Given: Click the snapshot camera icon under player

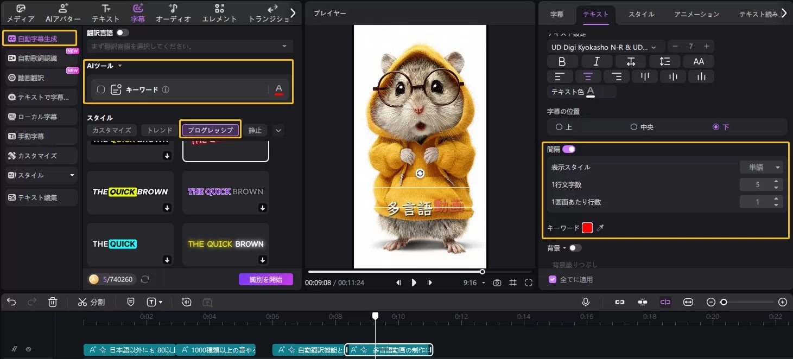Looking at the screenshot, I should [497, 283].
